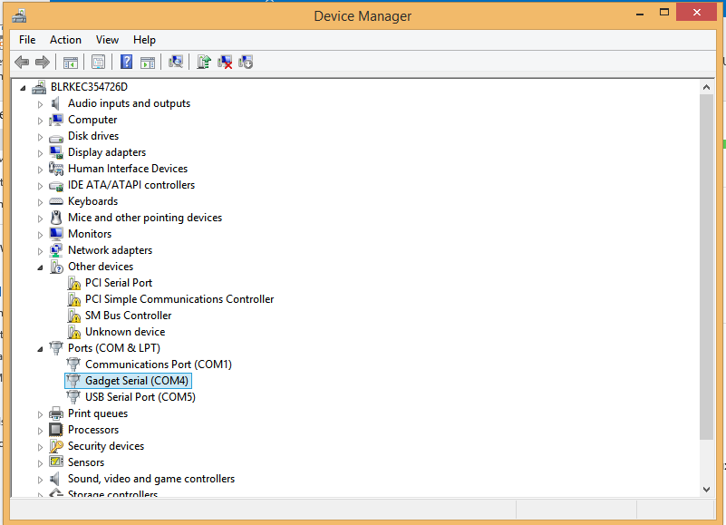726x525 pixels.
Task: Click the Human Interface Devices icon
Action: click(56, 169)
